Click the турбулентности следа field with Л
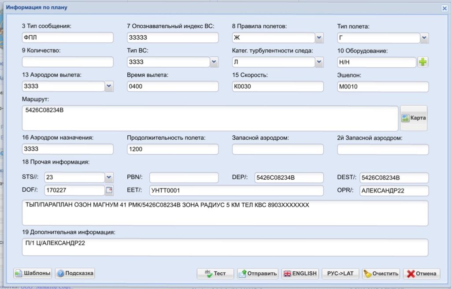The height and width of the screenshot is (289, 451). pos(274,62)
